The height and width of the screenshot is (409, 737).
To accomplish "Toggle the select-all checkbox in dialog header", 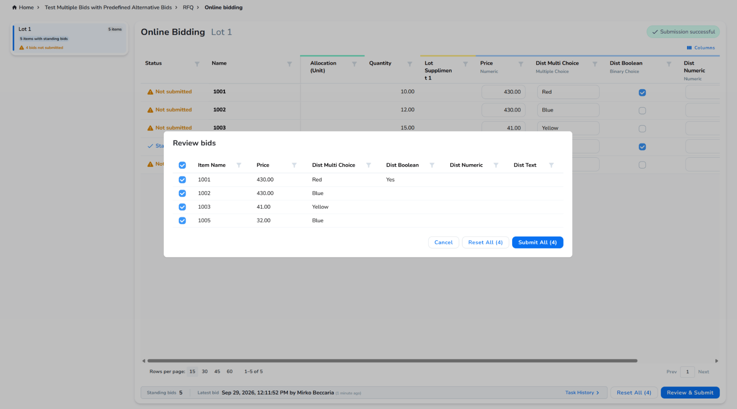I will [182, 165].
